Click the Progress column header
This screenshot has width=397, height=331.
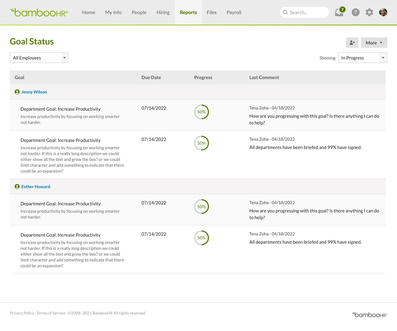[x=203, y=78]
